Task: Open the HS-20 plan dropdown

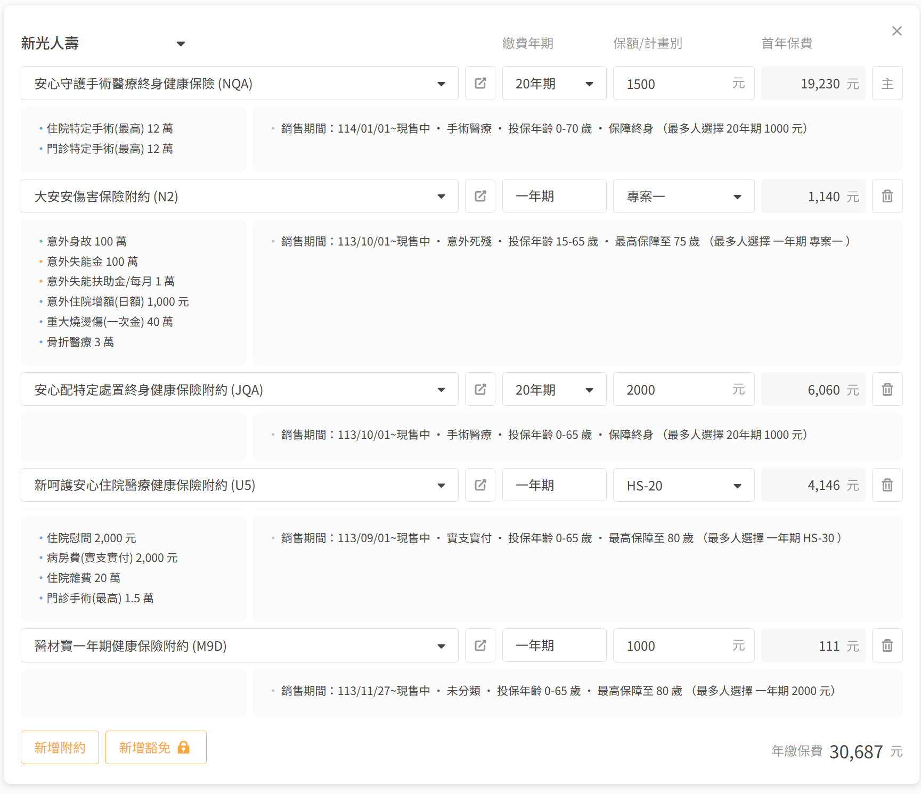Action: click(683, 485)
